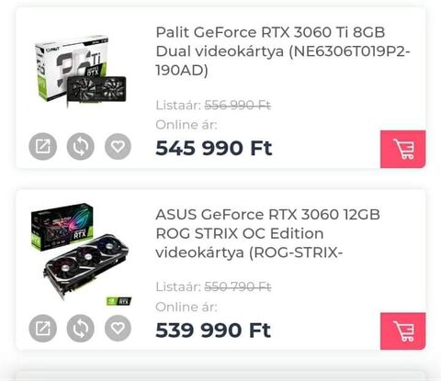Click the 545 990 Ft online price
441x381 pixels.
214,148
